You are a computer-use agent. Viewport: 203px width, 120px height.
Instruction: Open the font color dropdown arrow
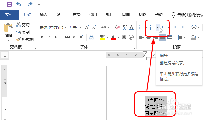coord(118,37)
